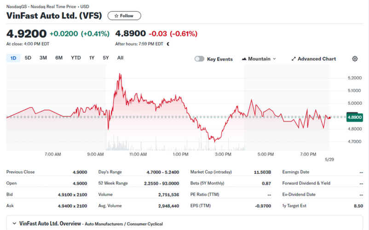Screen dimensions: 369x230
Task: Click the after hours price 4.8900
Action: (x=130, y=34)
